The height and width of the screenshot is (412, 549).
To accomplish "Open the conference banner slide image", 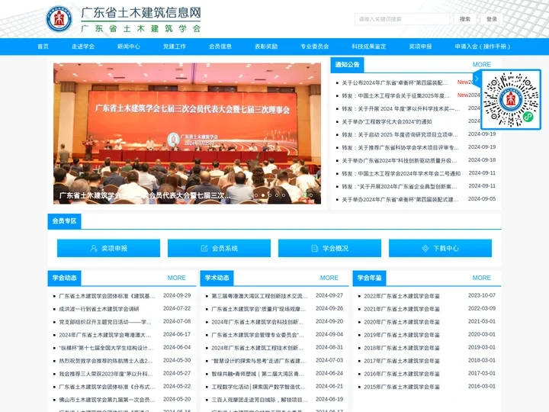I will pos(187,134).
